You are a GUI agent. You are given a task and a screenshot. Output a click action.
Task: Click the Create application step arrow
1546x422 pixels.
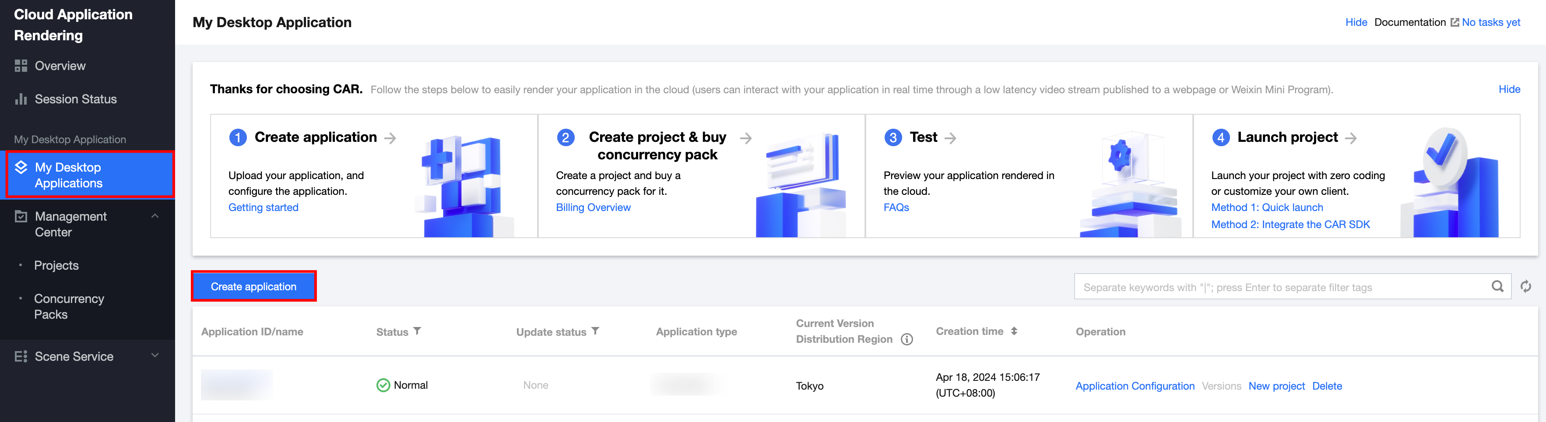(x=390, y=138)
